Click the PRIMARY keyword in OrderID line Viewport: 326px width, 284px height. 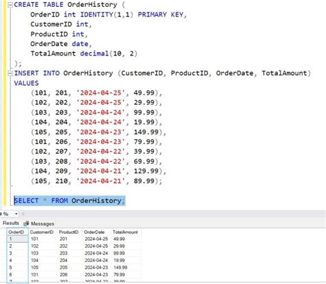[x=152, y=14]
